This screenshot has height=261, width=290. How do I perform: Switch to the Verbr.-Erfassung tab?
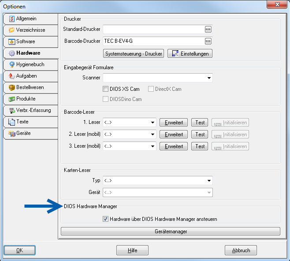click(x=31, y=110)
